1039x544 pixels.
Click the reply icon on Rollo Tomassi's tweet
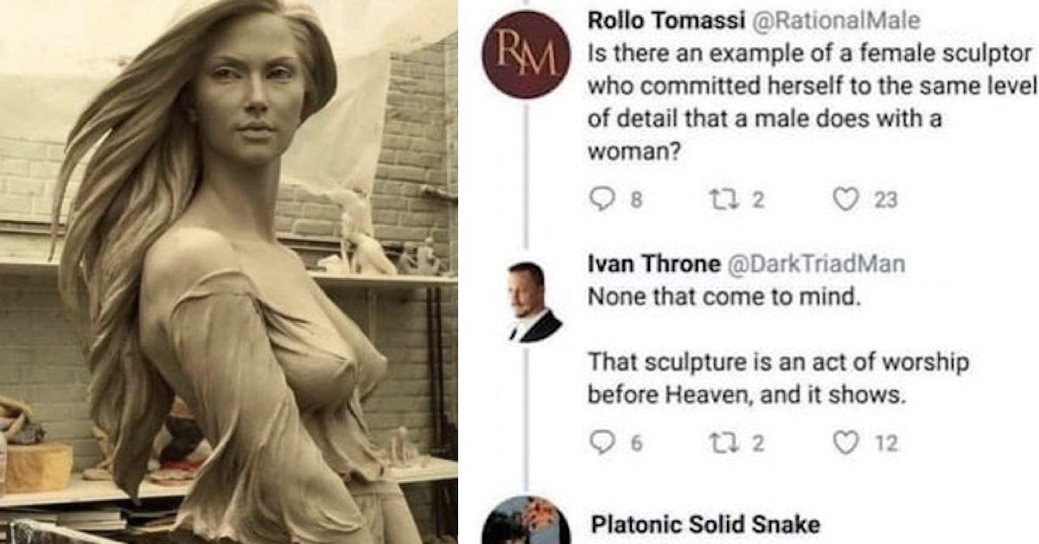click(x=601, y=200)
